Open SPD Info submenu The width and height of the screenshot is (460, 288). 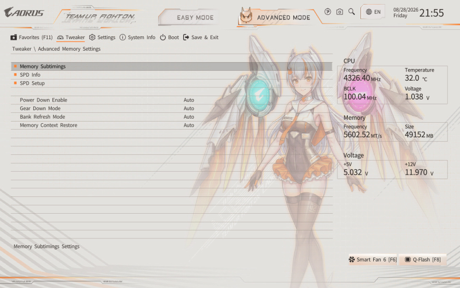coord(171,75)
